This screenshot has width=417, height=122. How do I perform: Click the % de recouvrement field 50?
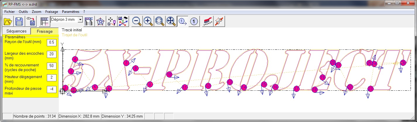click(52, 66)
